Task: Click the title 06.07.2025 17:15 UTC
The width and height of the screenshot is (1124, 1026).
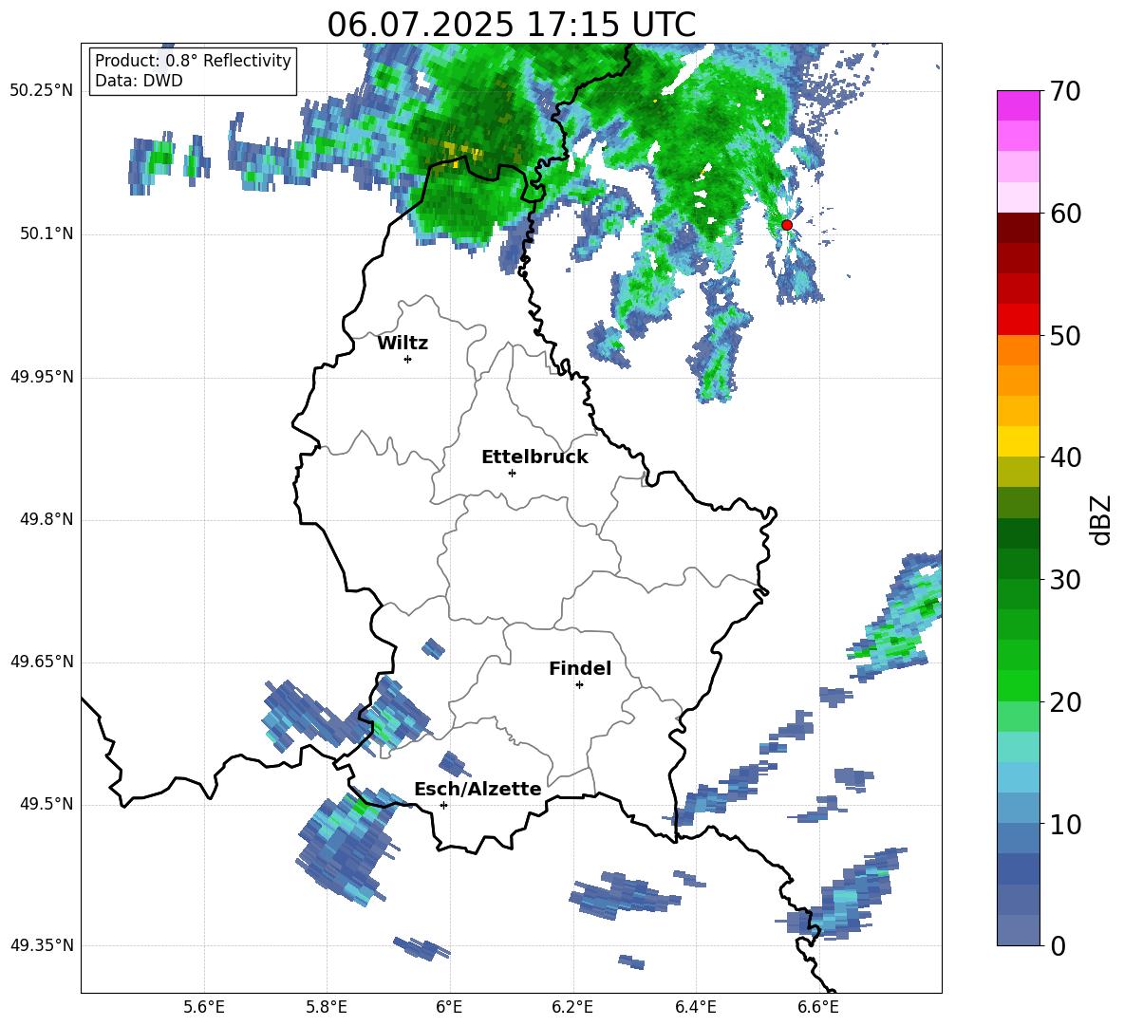Action: (x=511, y=25)
